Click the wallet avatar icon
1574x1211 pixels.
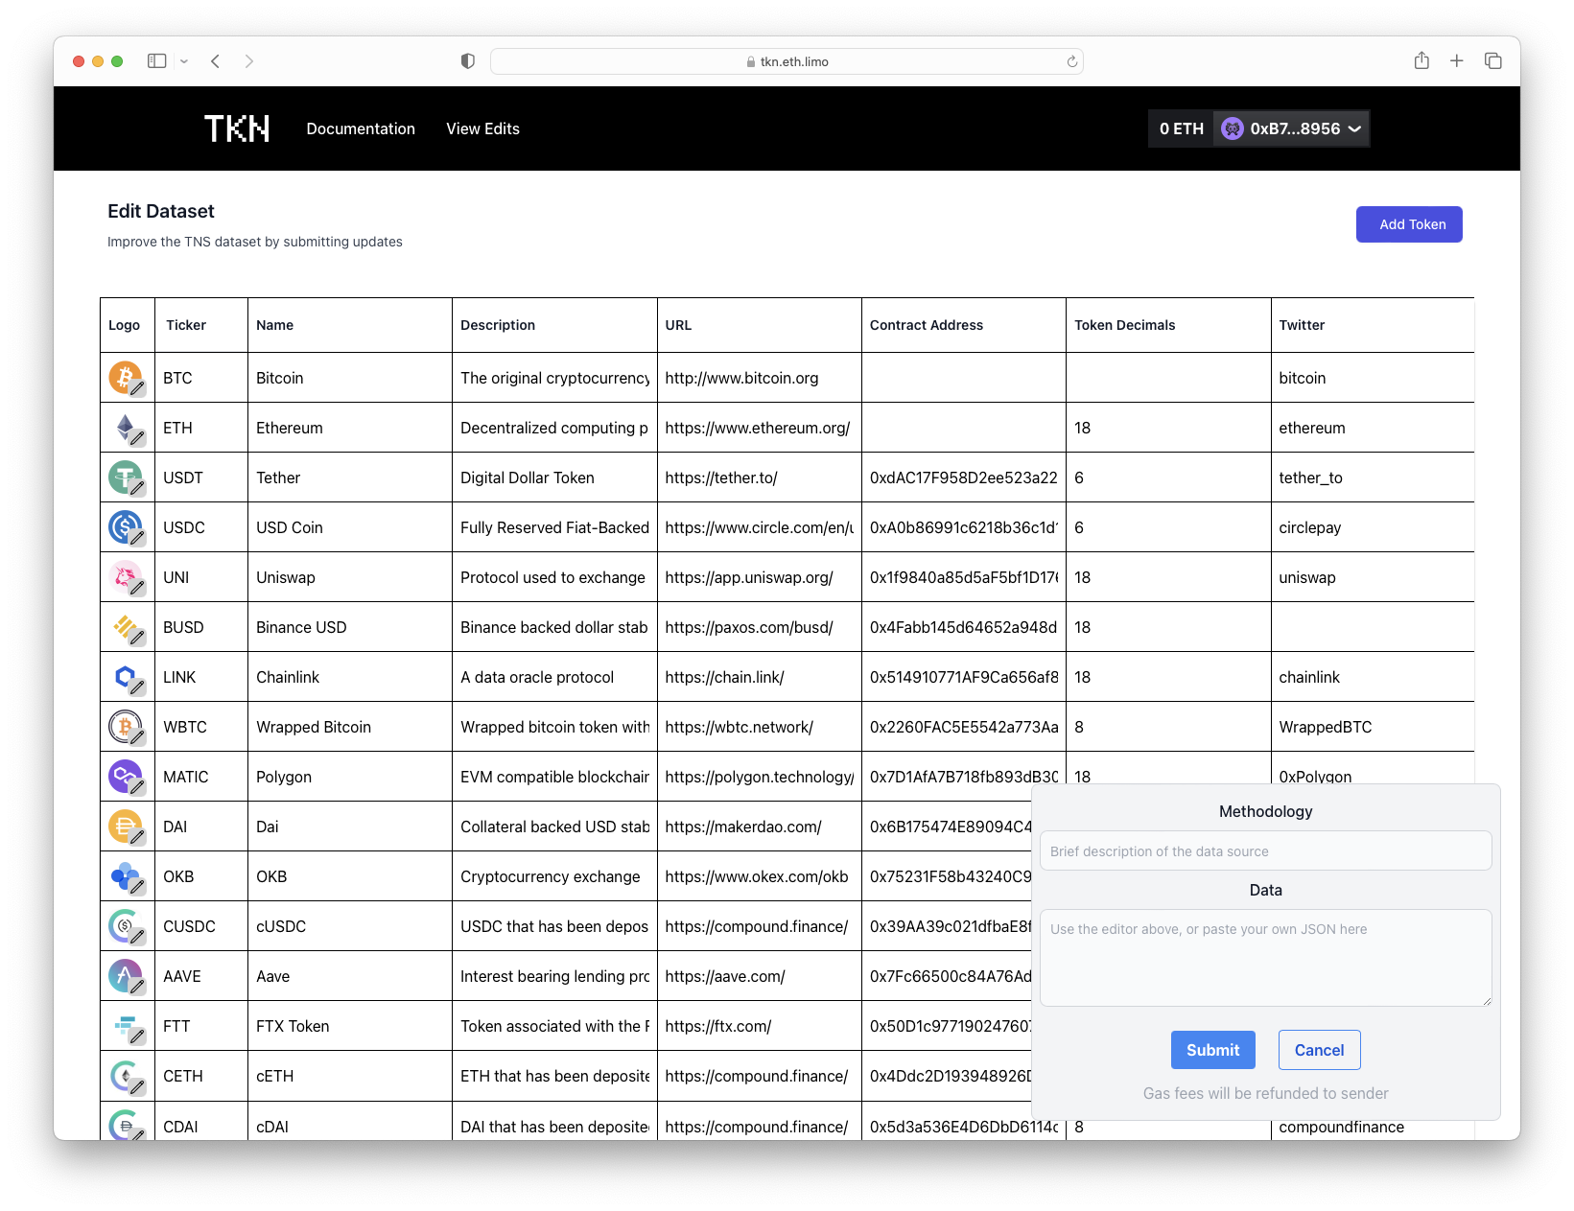pyautogui.click(x=1233, y=128)
